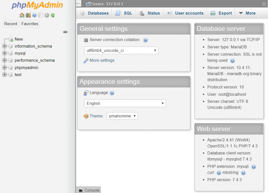This screenshot has width=268, height=193.
Task: Click the console icon at bottom
Action: 81,190
